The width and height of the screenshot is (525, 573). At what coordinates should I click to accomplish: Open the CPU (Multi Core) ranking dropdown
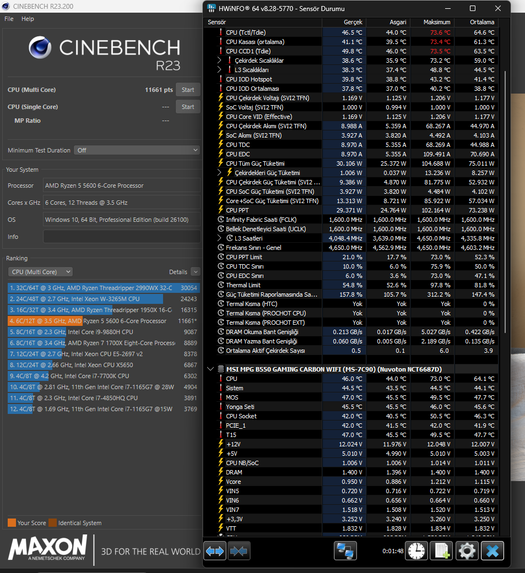[40, 272]
